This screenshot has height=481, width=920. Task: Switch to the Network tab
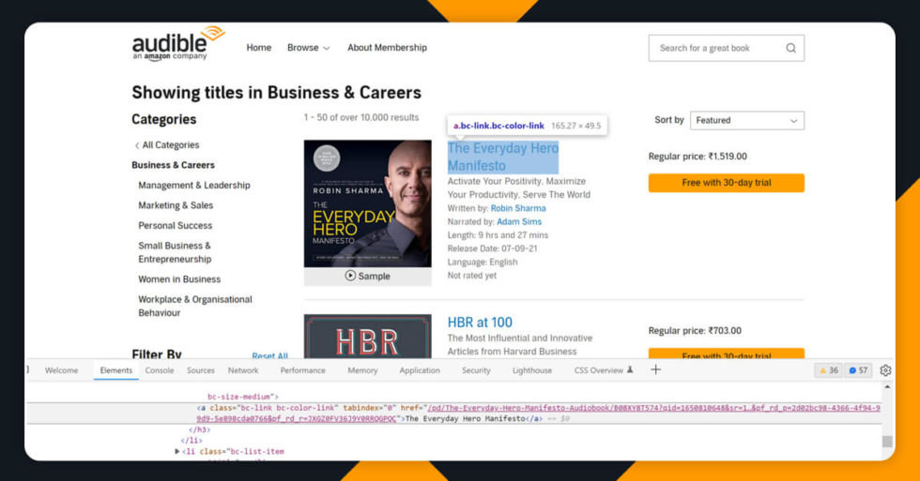[x=243, y=370]
